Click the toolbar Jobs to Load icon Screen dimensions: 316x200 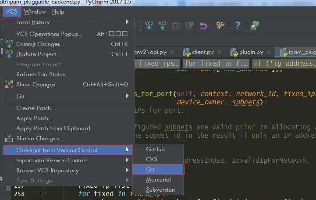255,25
